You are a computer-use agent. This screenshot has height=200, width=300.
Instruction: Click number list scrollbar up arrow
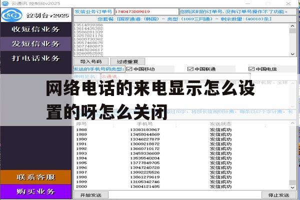point(292,26)
